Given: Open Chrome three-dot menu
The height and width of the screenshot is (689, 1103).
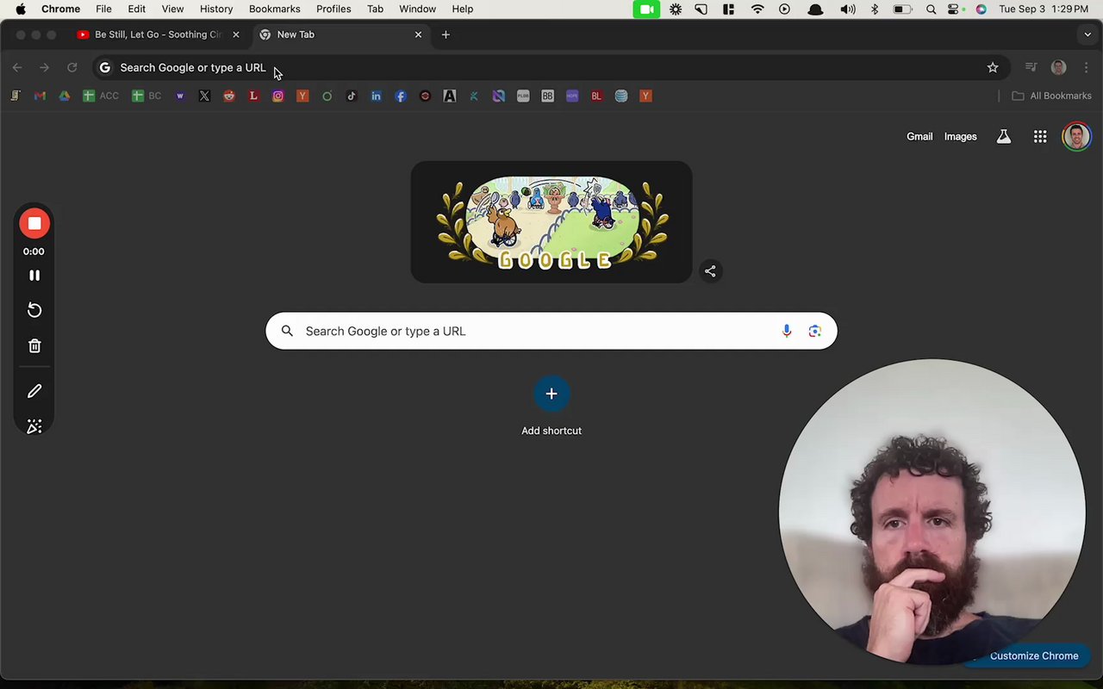Looking at the screenshot, I should coord(1086,67).
